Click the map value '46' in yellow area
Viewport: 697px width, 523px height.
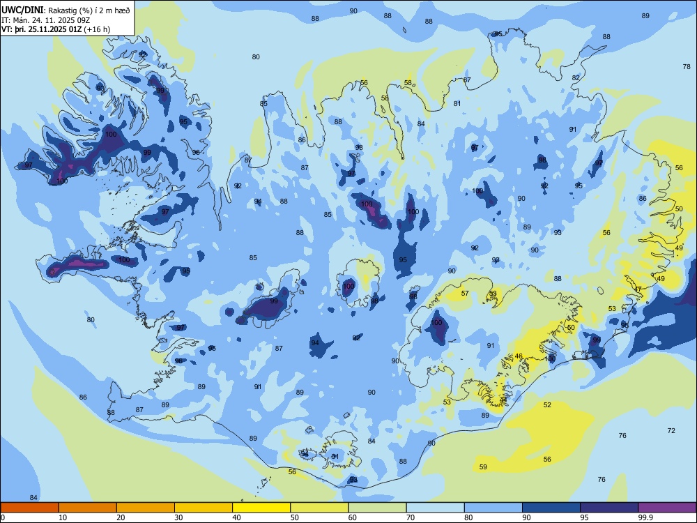coord(519,356)
